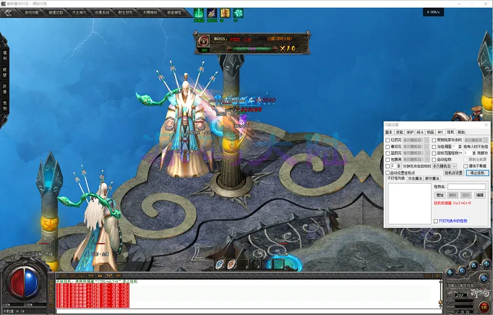
Task: Click the golden buff status icon
Action: click(x=225, y=13)
